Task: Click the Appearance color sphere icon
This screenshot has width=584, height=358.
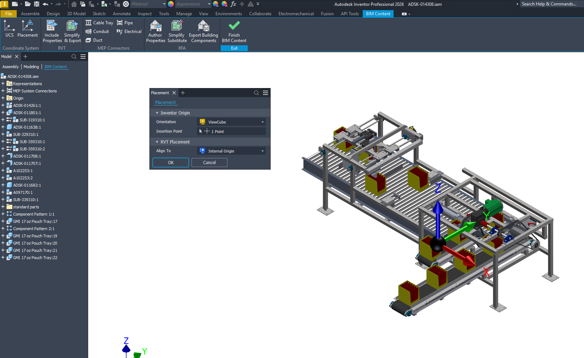Action: coord(171,4)
